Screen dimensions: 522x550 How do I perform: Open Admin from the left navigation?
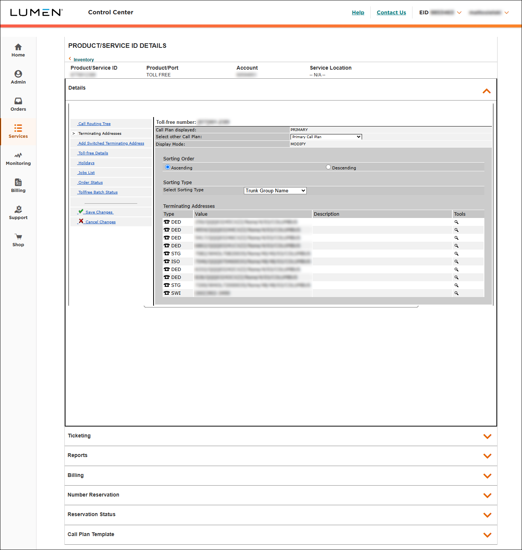pos(18,77)
